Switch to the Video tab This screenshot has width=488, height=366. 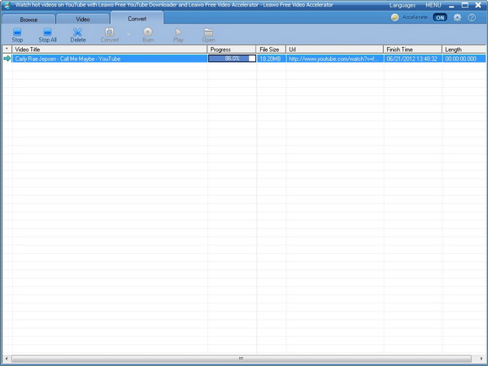tap(83, 20)
